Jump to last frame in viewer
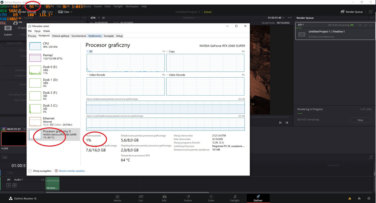This screenshot has width=376, height=203. tap(281, 123)
